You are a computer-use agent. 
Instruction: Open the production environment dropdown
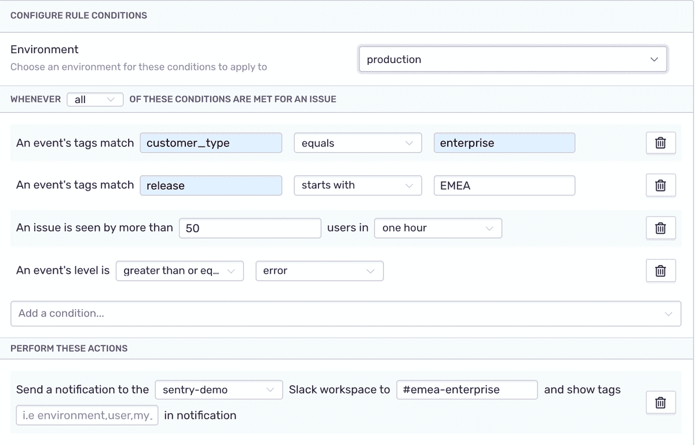pyautogui.click(x=513, y=59)
